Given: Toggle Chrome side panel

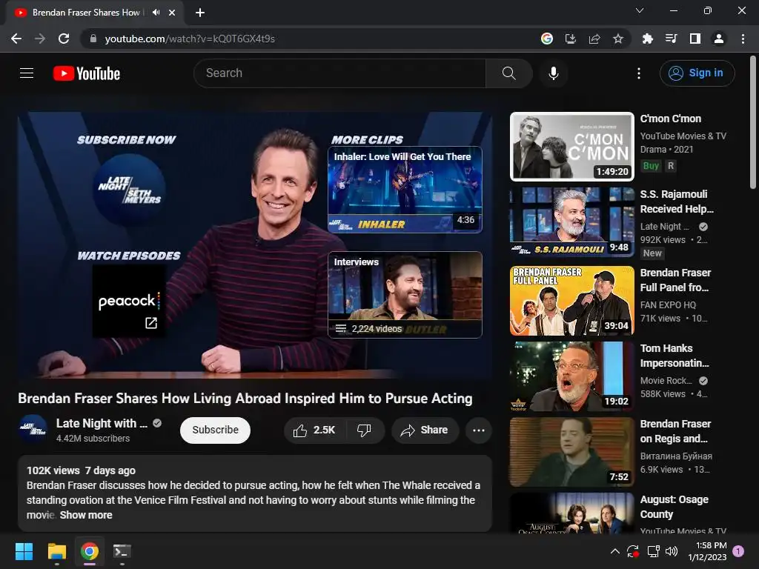Looking at the screenshot, I should (695, 39).
